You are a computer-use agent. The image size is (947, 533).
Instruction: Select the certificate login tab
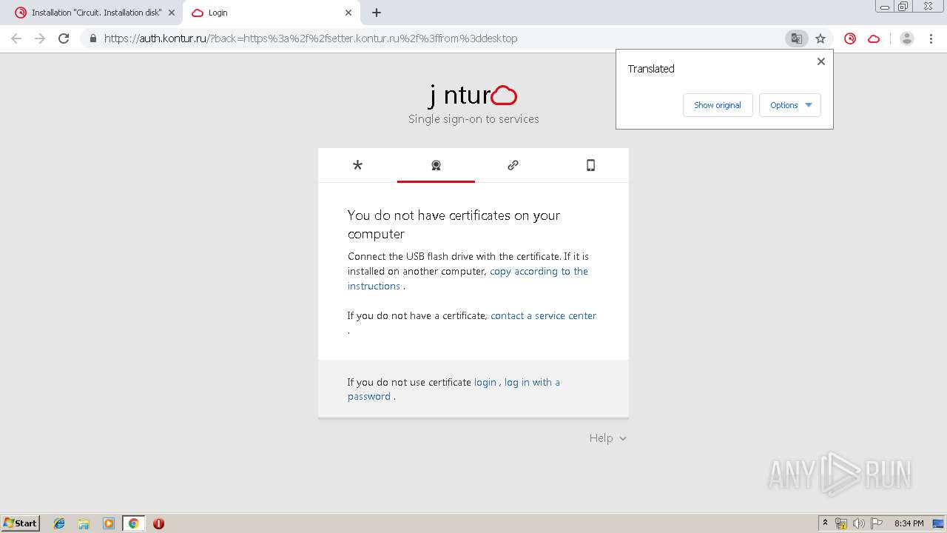pyautogui.click(x=436, y=165)
